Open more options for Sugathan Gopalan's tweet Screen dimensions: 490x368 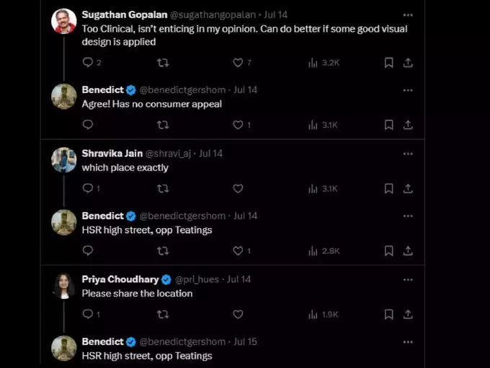click(x=408, y=15)
